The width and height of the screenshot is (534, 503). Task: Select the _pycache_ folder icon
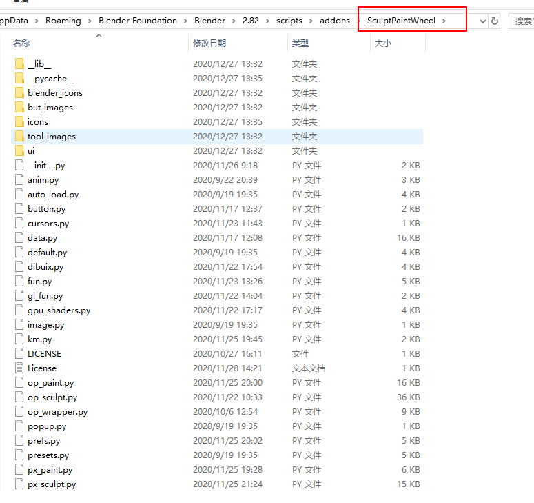click(x=19, y=78)
